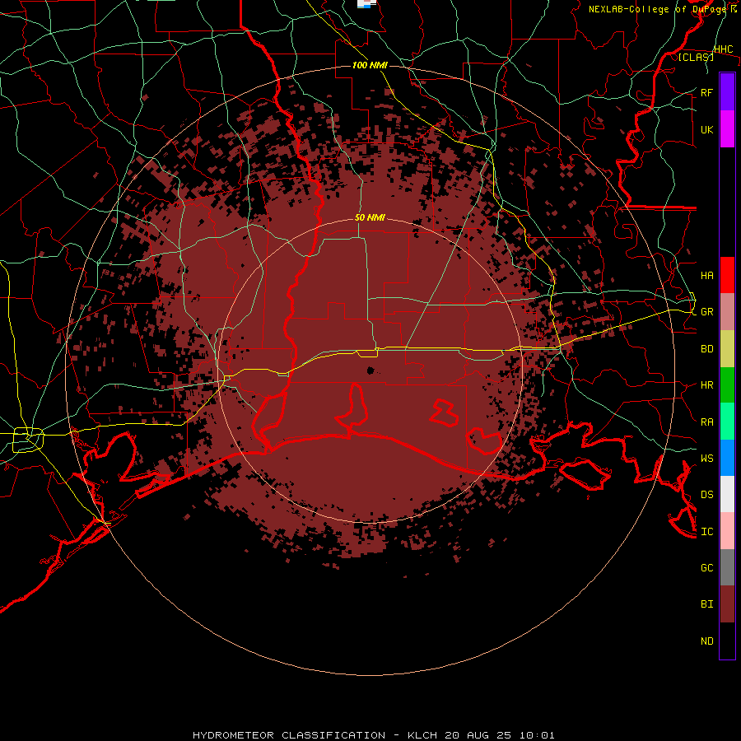The image size is (741, 741).
Task: Click the HA legend label
Action: (707, 275)
